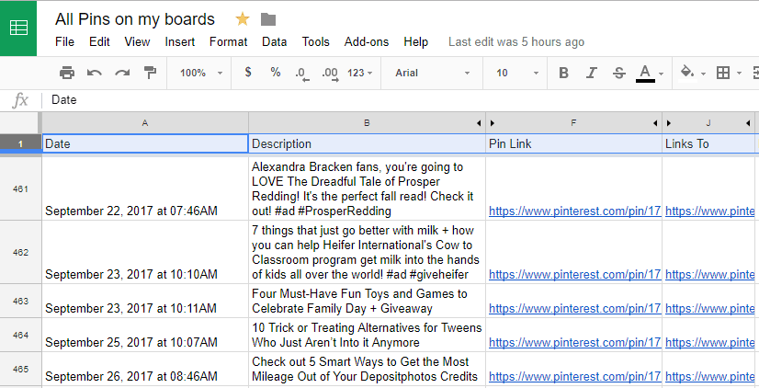
Task: Open the font size 10 dropdown
Action: coord(517,73)
